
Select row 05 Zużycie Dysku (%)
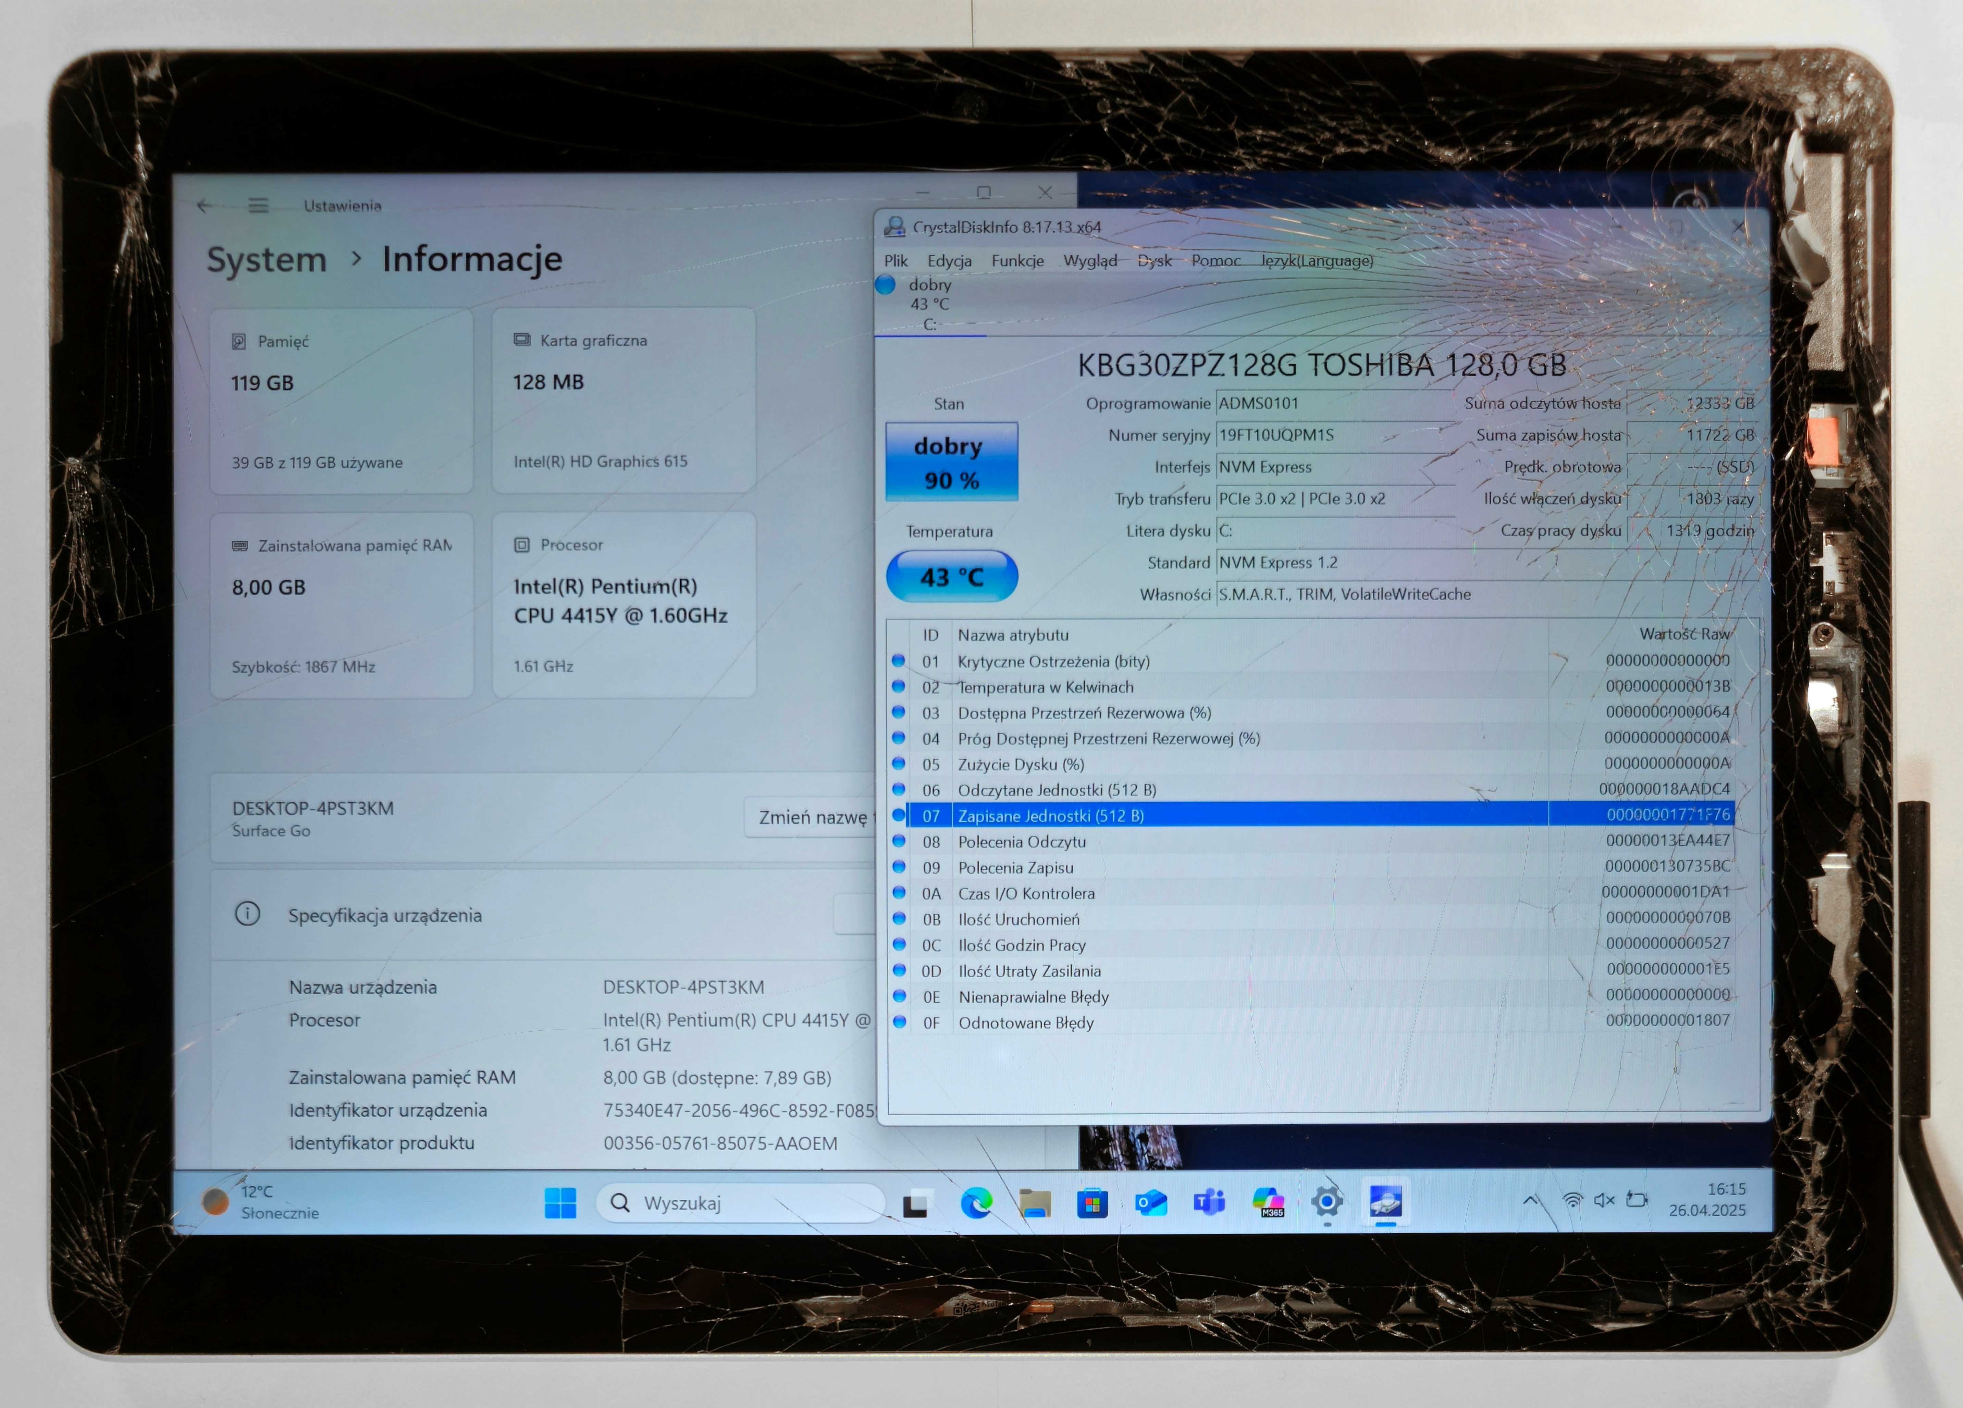(1311, 764)
